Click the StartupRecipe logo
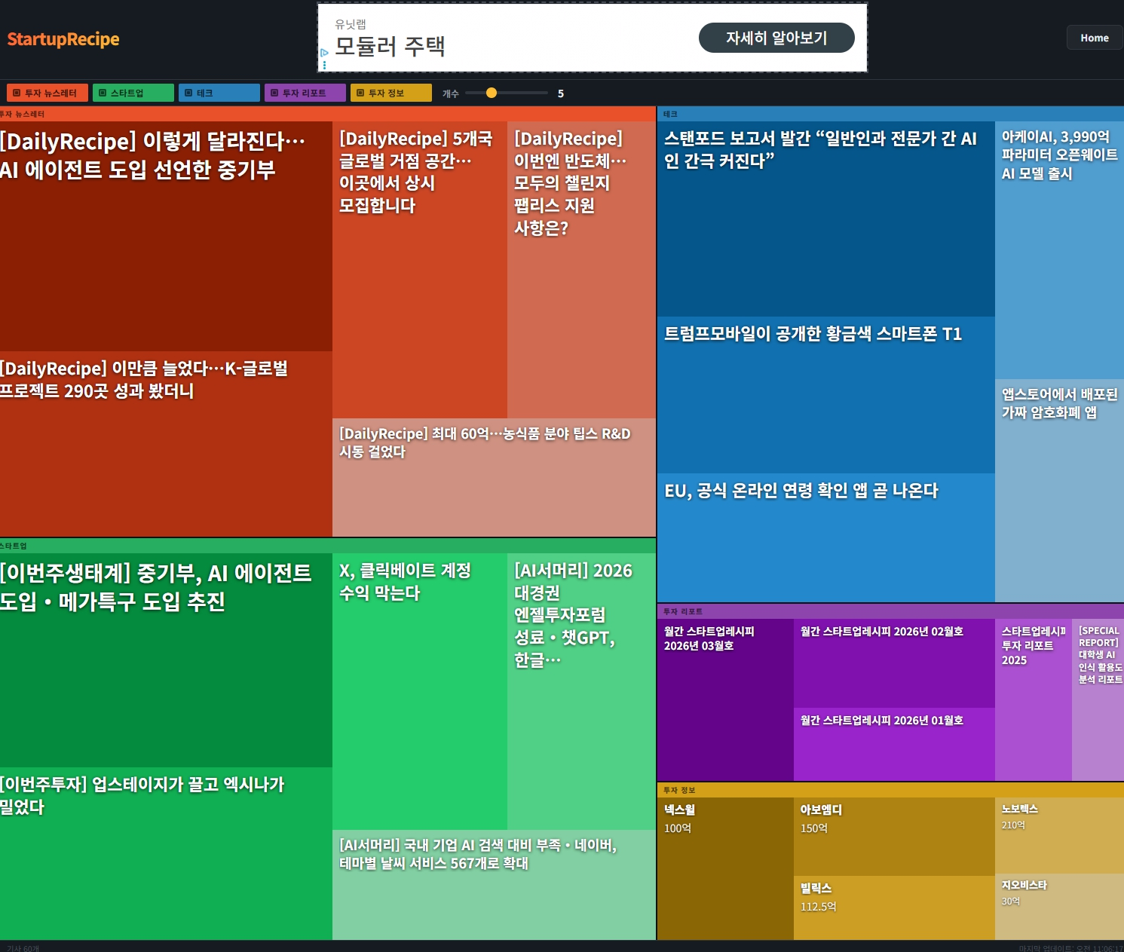 click(63, 38)
